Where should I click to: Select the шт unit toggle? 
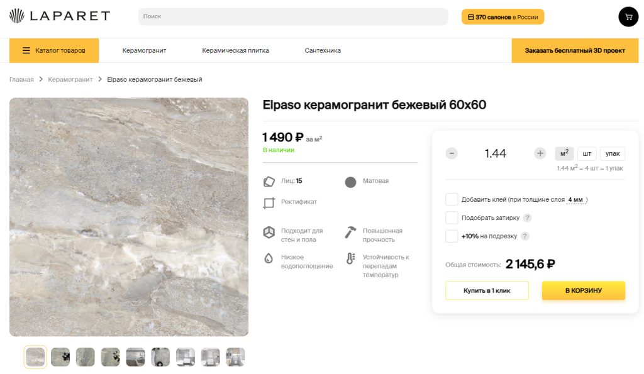[x=587, y=153]
